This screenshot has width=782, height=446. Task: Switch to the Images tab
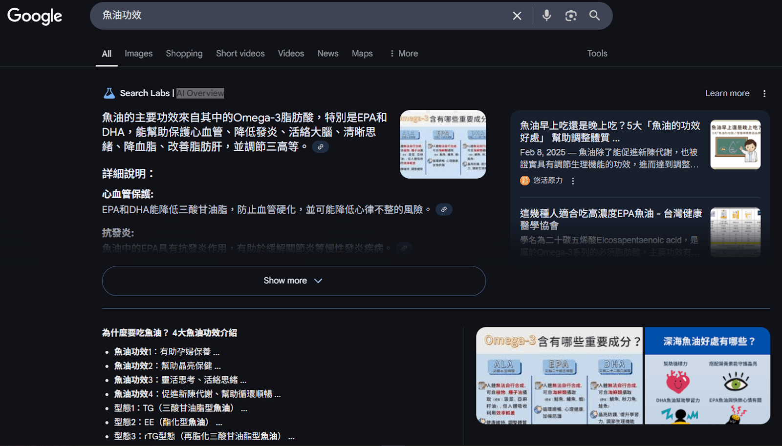tap(138, 53)
